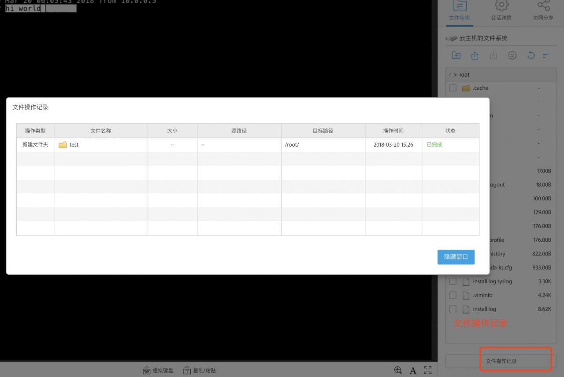
Task: Tick the install.log.syslog checkbox
Action: [x=453, y=281]
